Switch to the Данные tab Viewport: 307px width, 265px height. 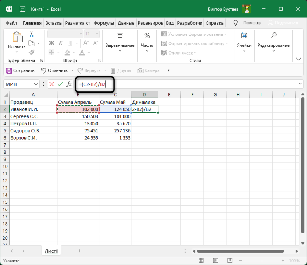pyautogui.click(x=126, y=23)
